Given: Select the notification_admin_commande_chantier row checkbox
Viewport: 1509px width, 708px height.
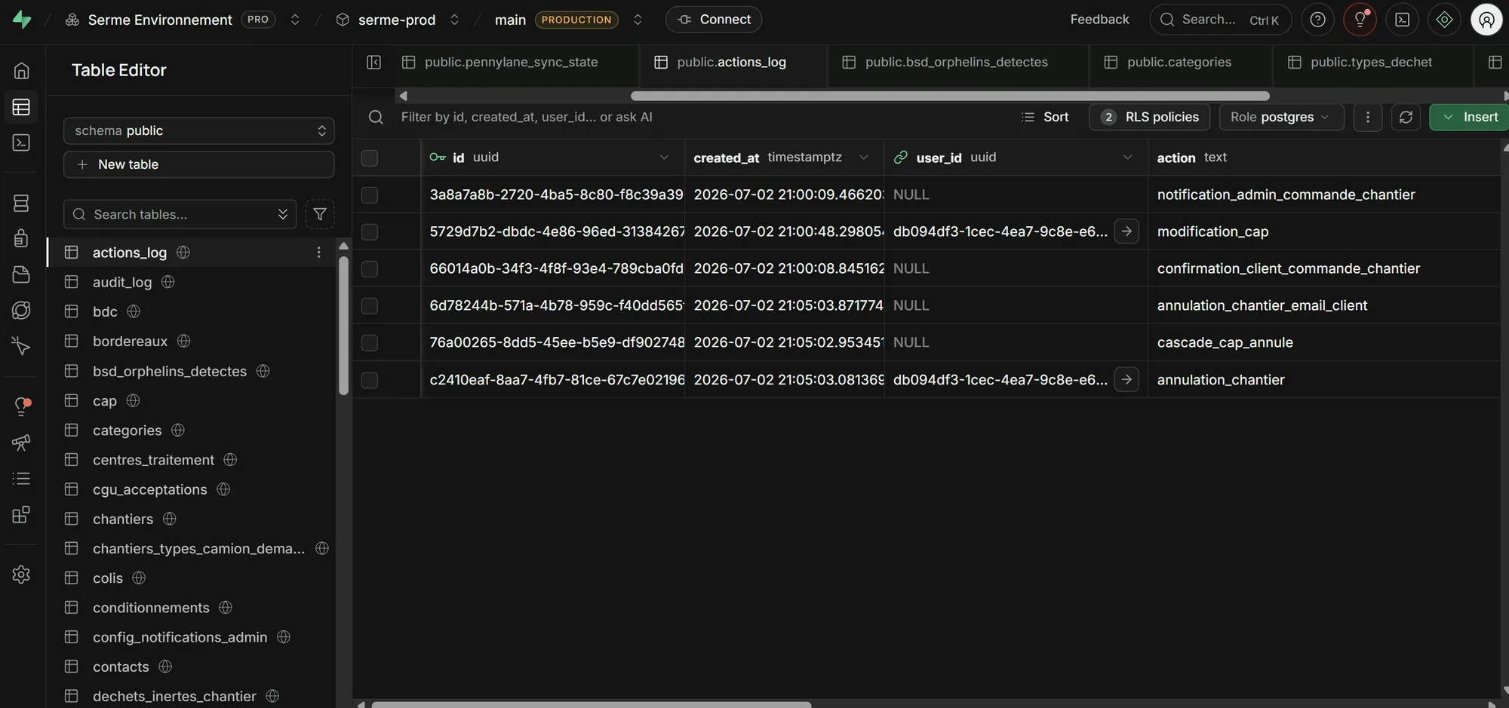Looking at the screenshot, I should click(370, 195).
